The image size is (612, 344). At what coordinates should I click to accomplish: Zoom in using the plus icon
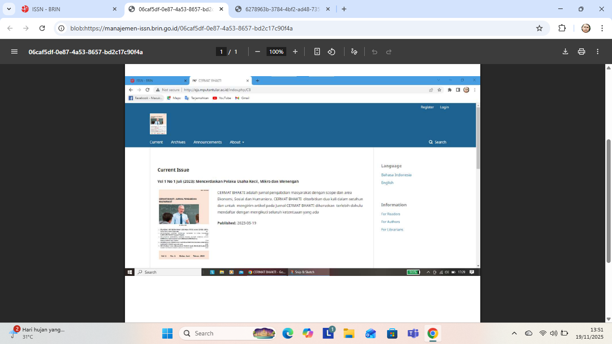coord(295,52)
